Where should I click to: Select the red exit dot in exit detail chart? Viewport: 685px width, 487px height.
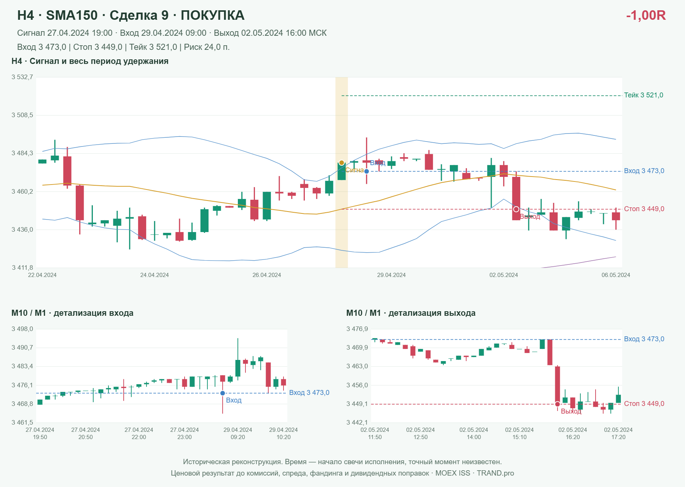pyautogui.click(x=558, y=404)
